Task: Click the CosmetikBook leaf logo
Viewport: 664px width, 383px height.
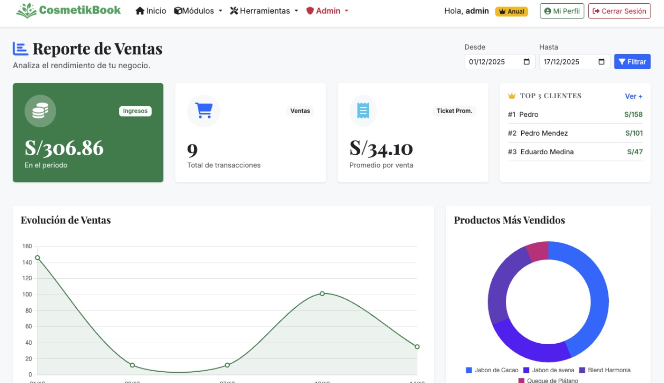Action: pos(26,10)
